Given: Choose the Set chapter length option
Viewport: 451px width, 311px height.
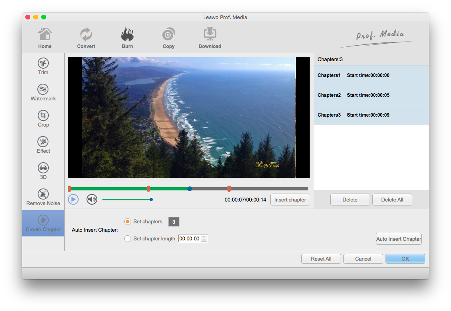Looking at the screenshot, I should pos(128,239).
